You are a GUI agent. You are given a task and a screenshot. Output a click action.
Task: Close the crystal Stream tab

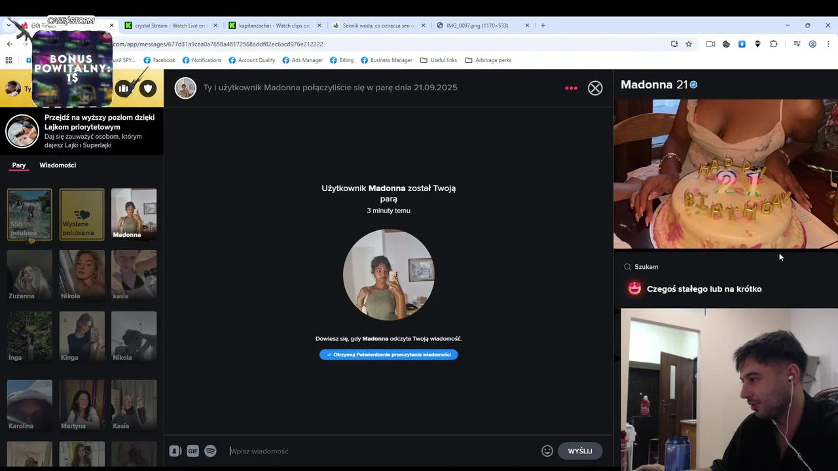tap(216, 26)
